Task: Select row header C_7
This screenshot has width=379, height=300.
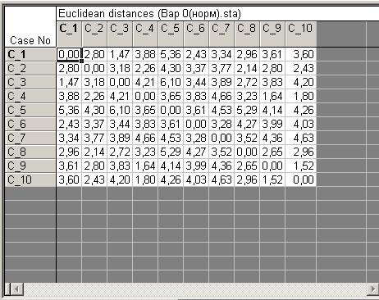Action: (30, 138)
